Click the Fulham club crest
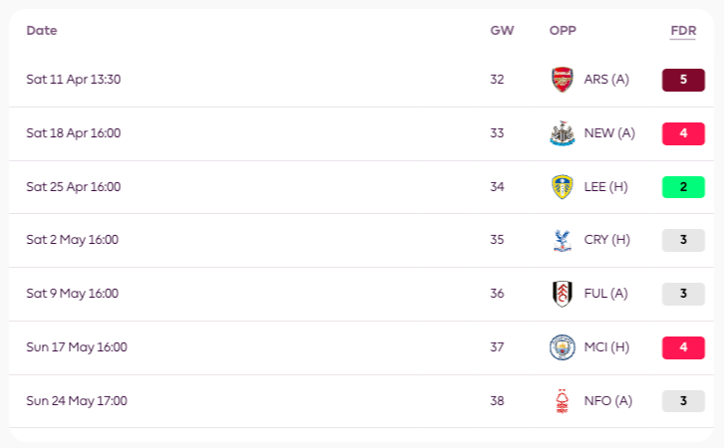724x448 pixels. [561, 294]
